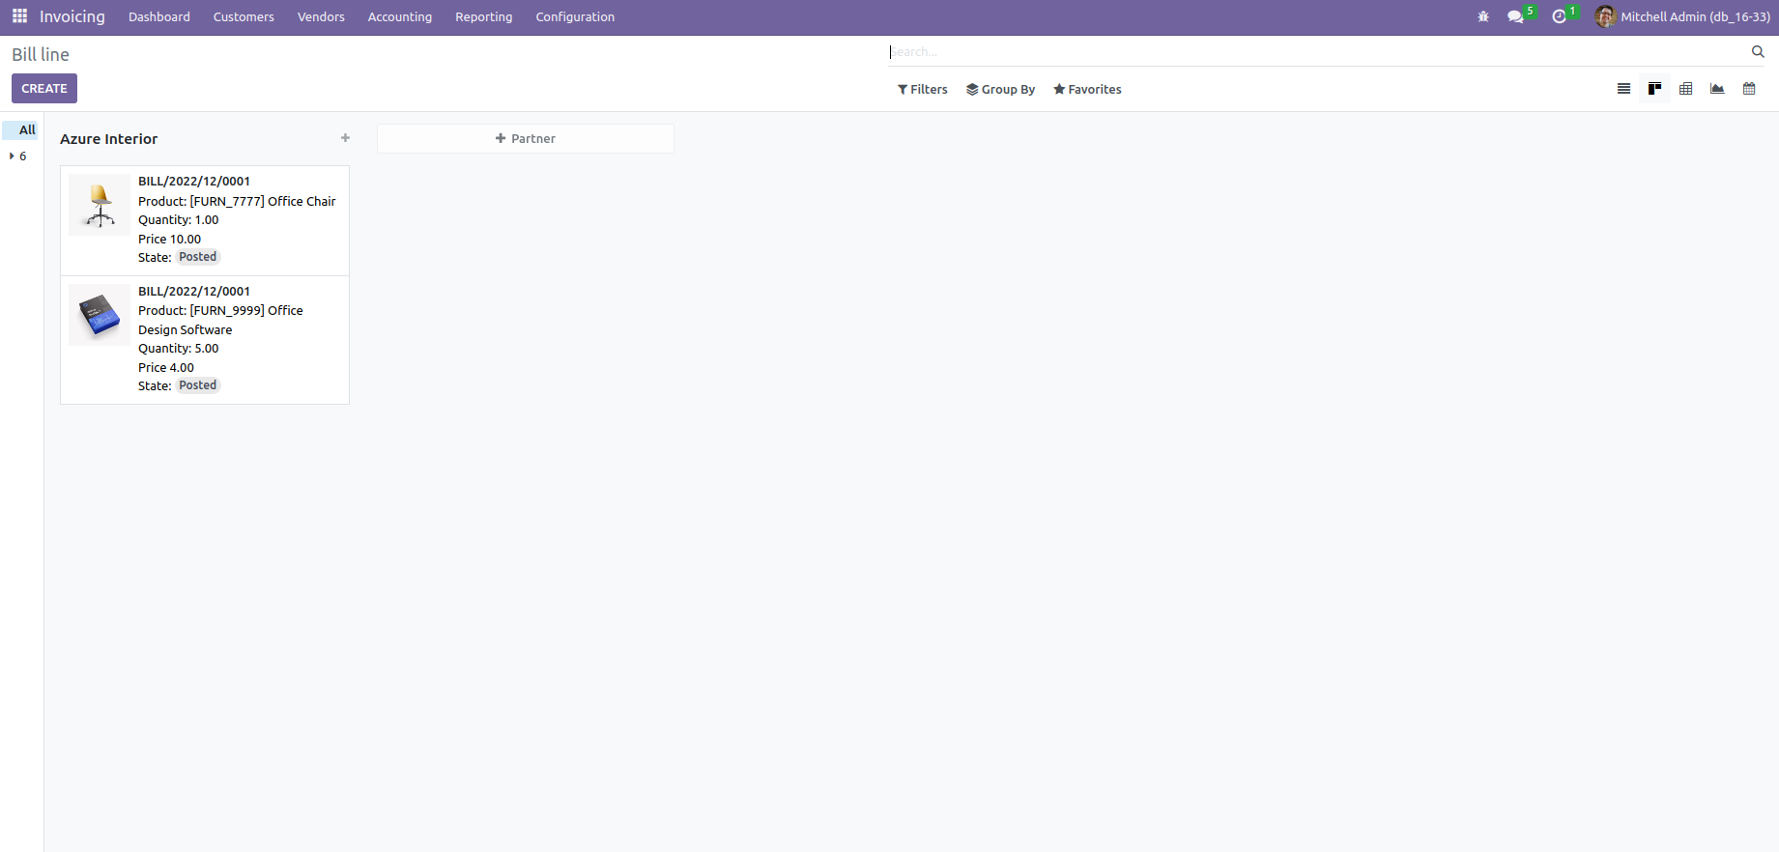Switch to graph view

[x=1717, y=89]
